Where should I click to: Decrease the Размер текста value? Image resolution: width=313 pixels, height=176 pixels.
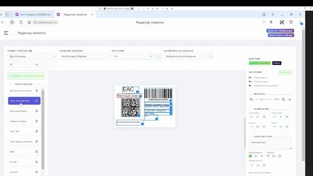point(251,165)
